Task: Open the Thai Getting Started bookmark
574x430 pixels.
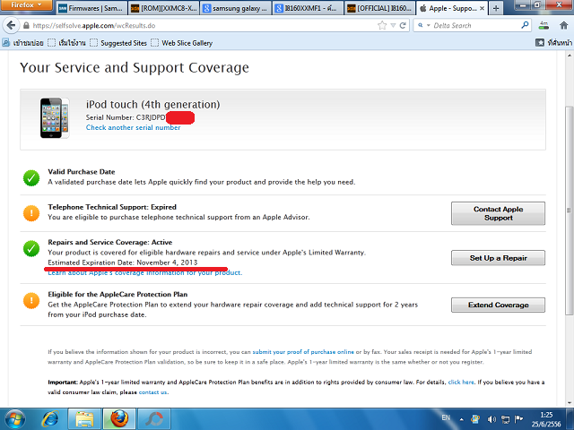Action: coord(66,43)
